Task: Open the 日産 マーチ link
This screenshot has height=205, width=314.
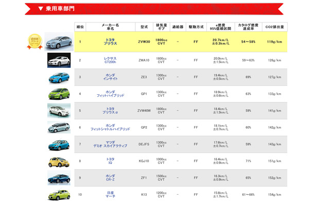Action: point(110,194)
